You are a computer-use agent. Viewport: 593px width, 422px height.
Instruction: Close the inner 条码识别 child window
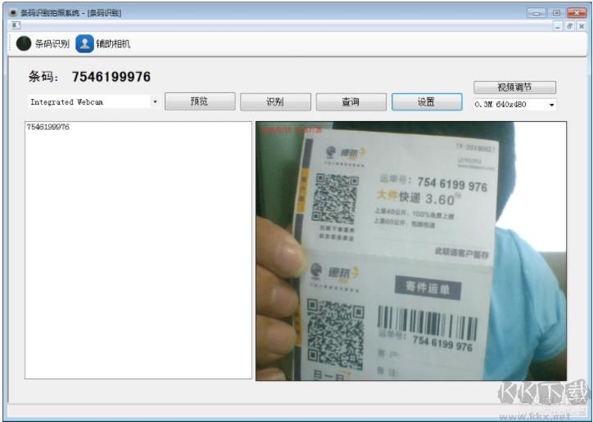coord(581,26)
